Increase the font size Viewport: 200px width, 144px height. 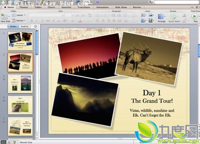pos(78,15)
